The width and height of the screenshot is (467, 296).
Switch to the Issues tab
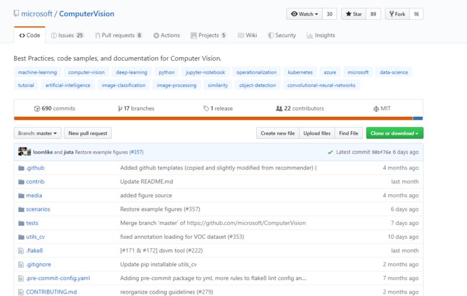coord(67,35)
